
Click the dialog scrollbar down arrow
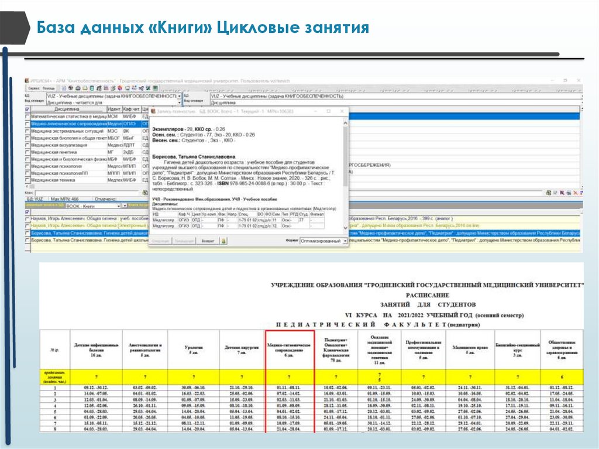[x=345, y=228]
